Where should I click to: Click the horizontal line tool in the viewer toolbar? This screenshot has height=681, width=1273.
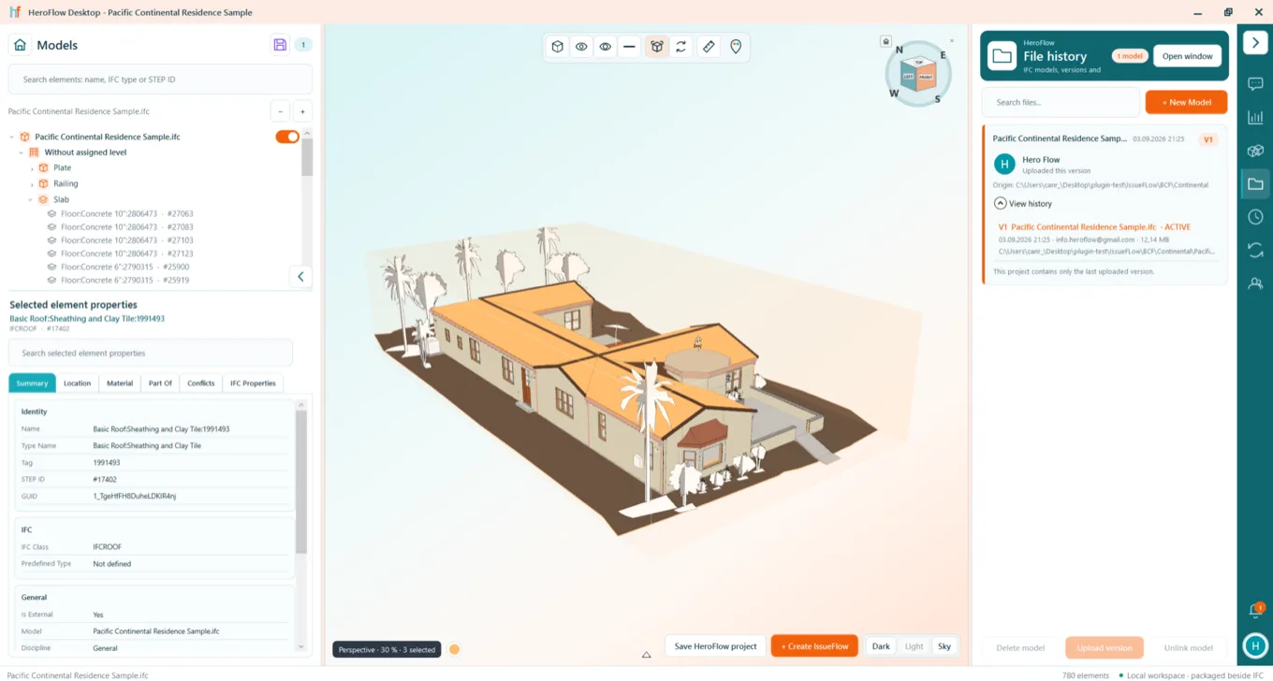[629, 47]
